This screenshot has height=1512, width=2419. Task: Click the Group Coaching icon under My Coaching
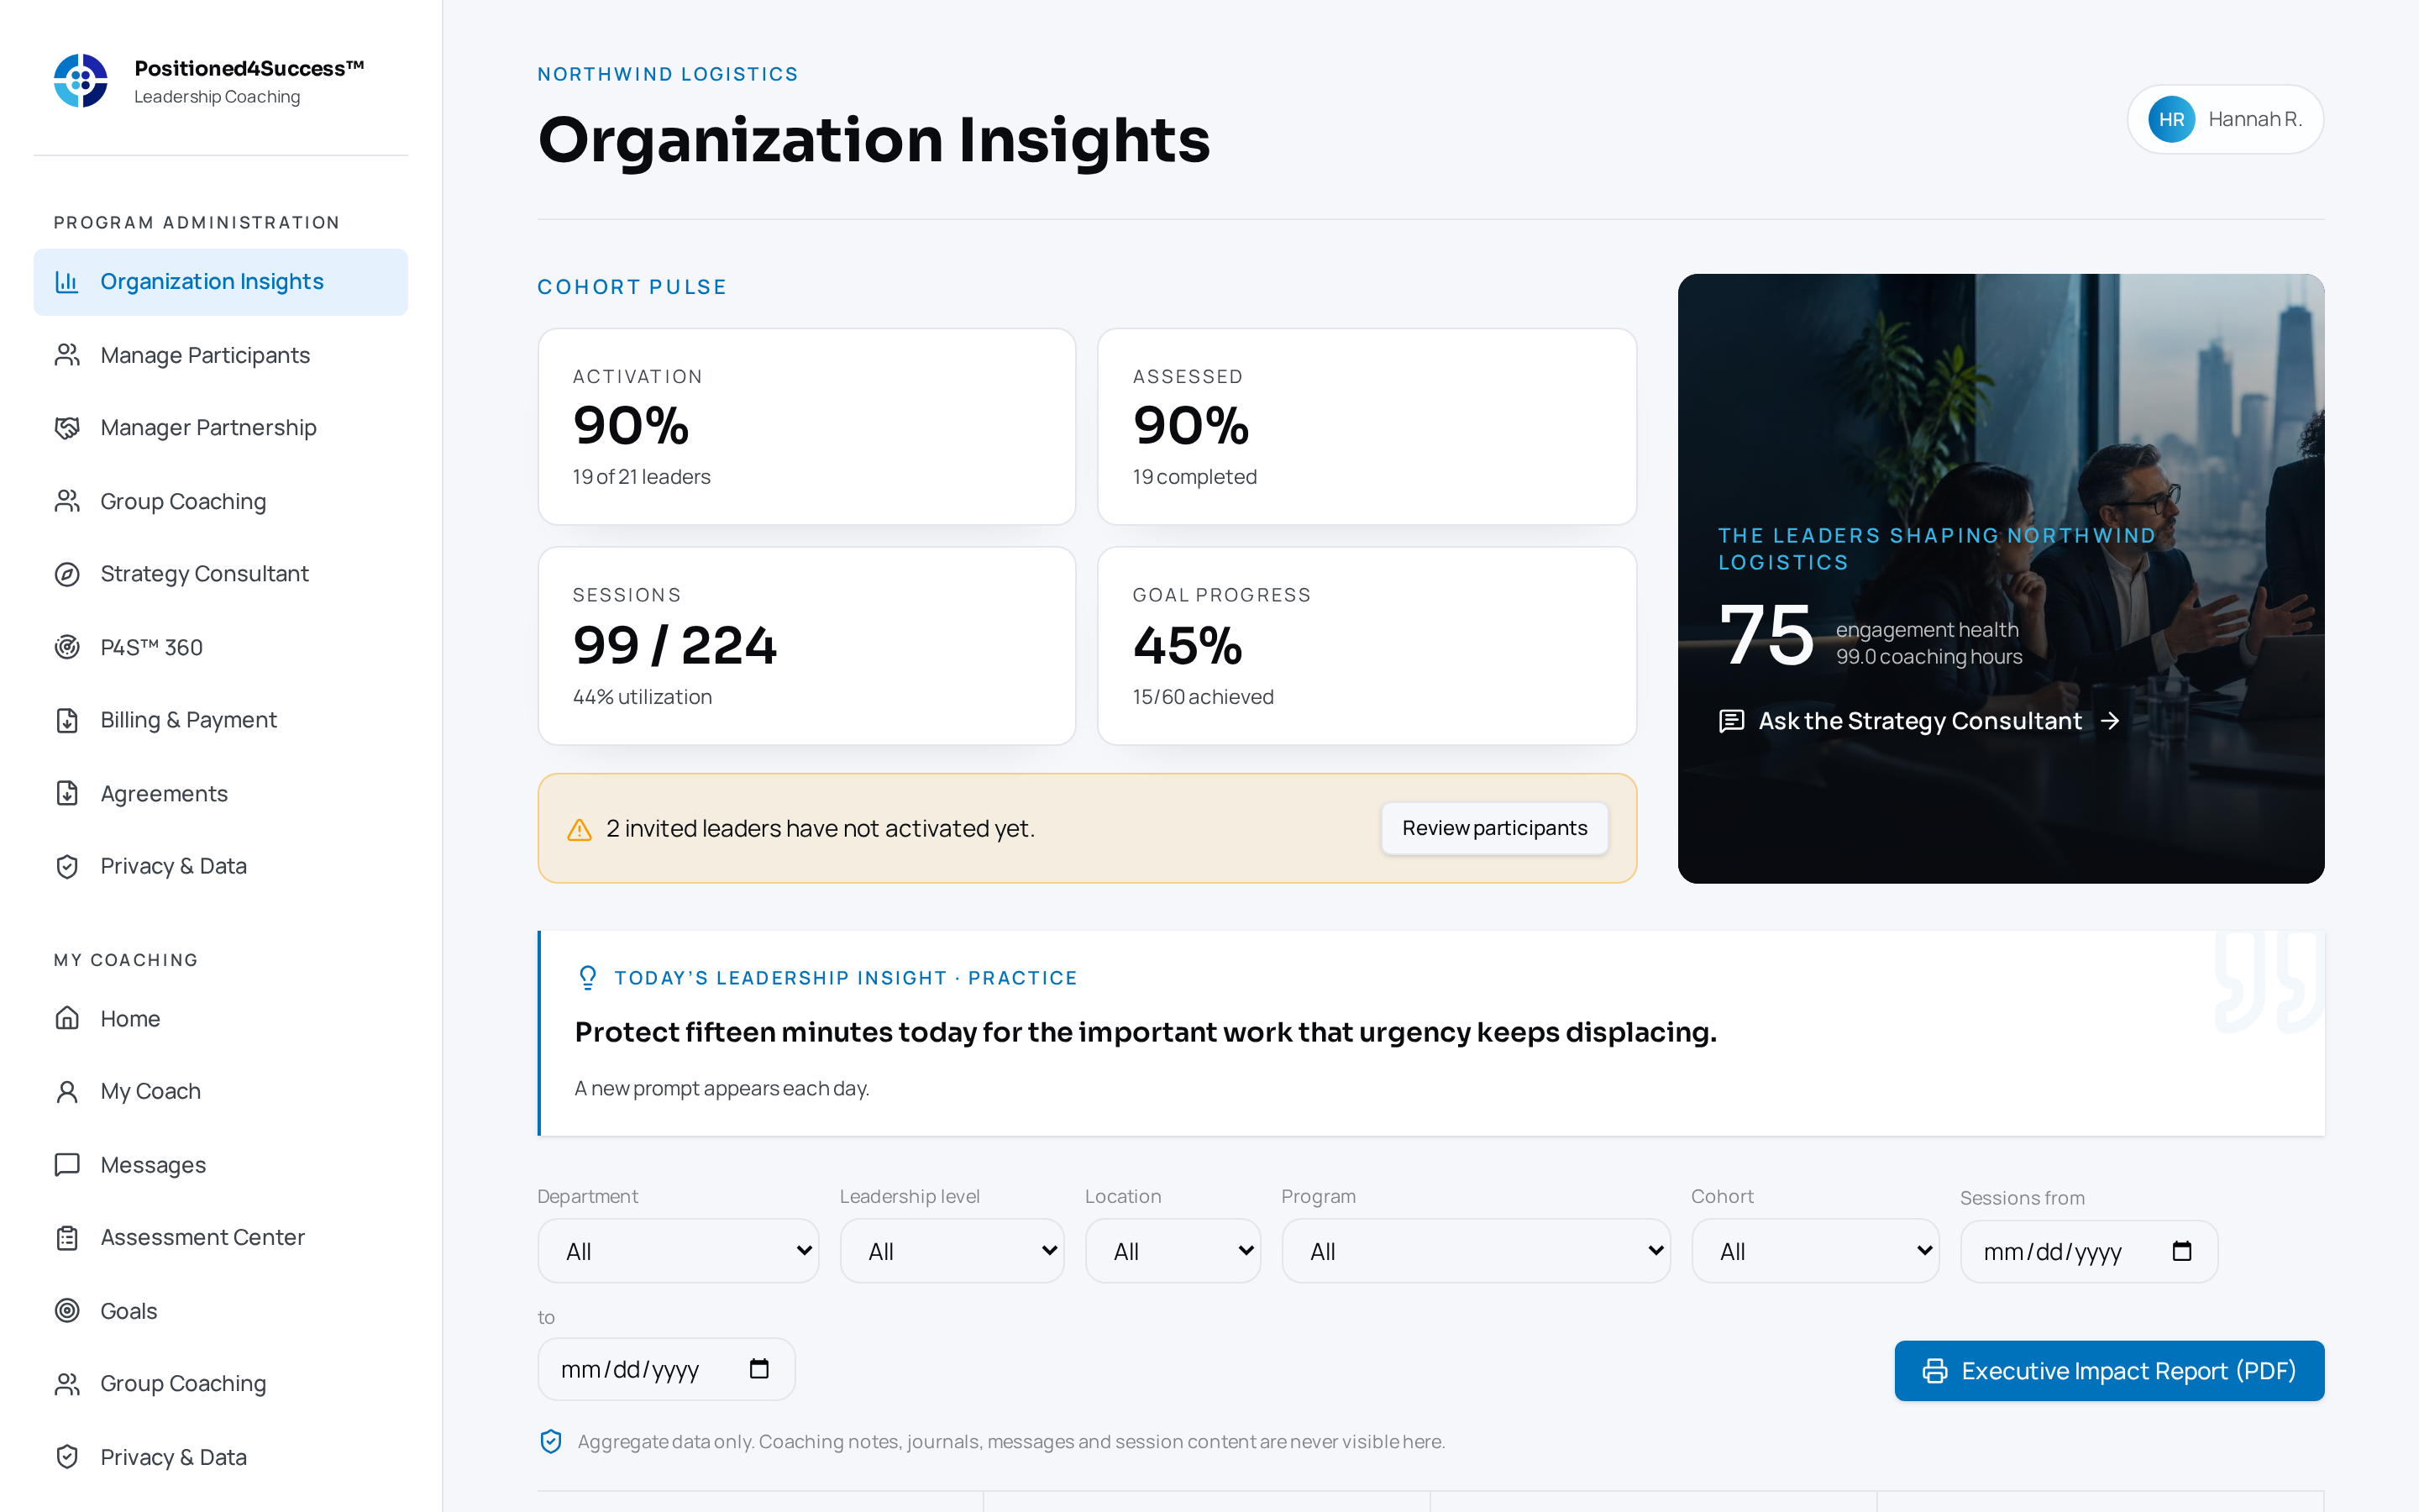67,1384
